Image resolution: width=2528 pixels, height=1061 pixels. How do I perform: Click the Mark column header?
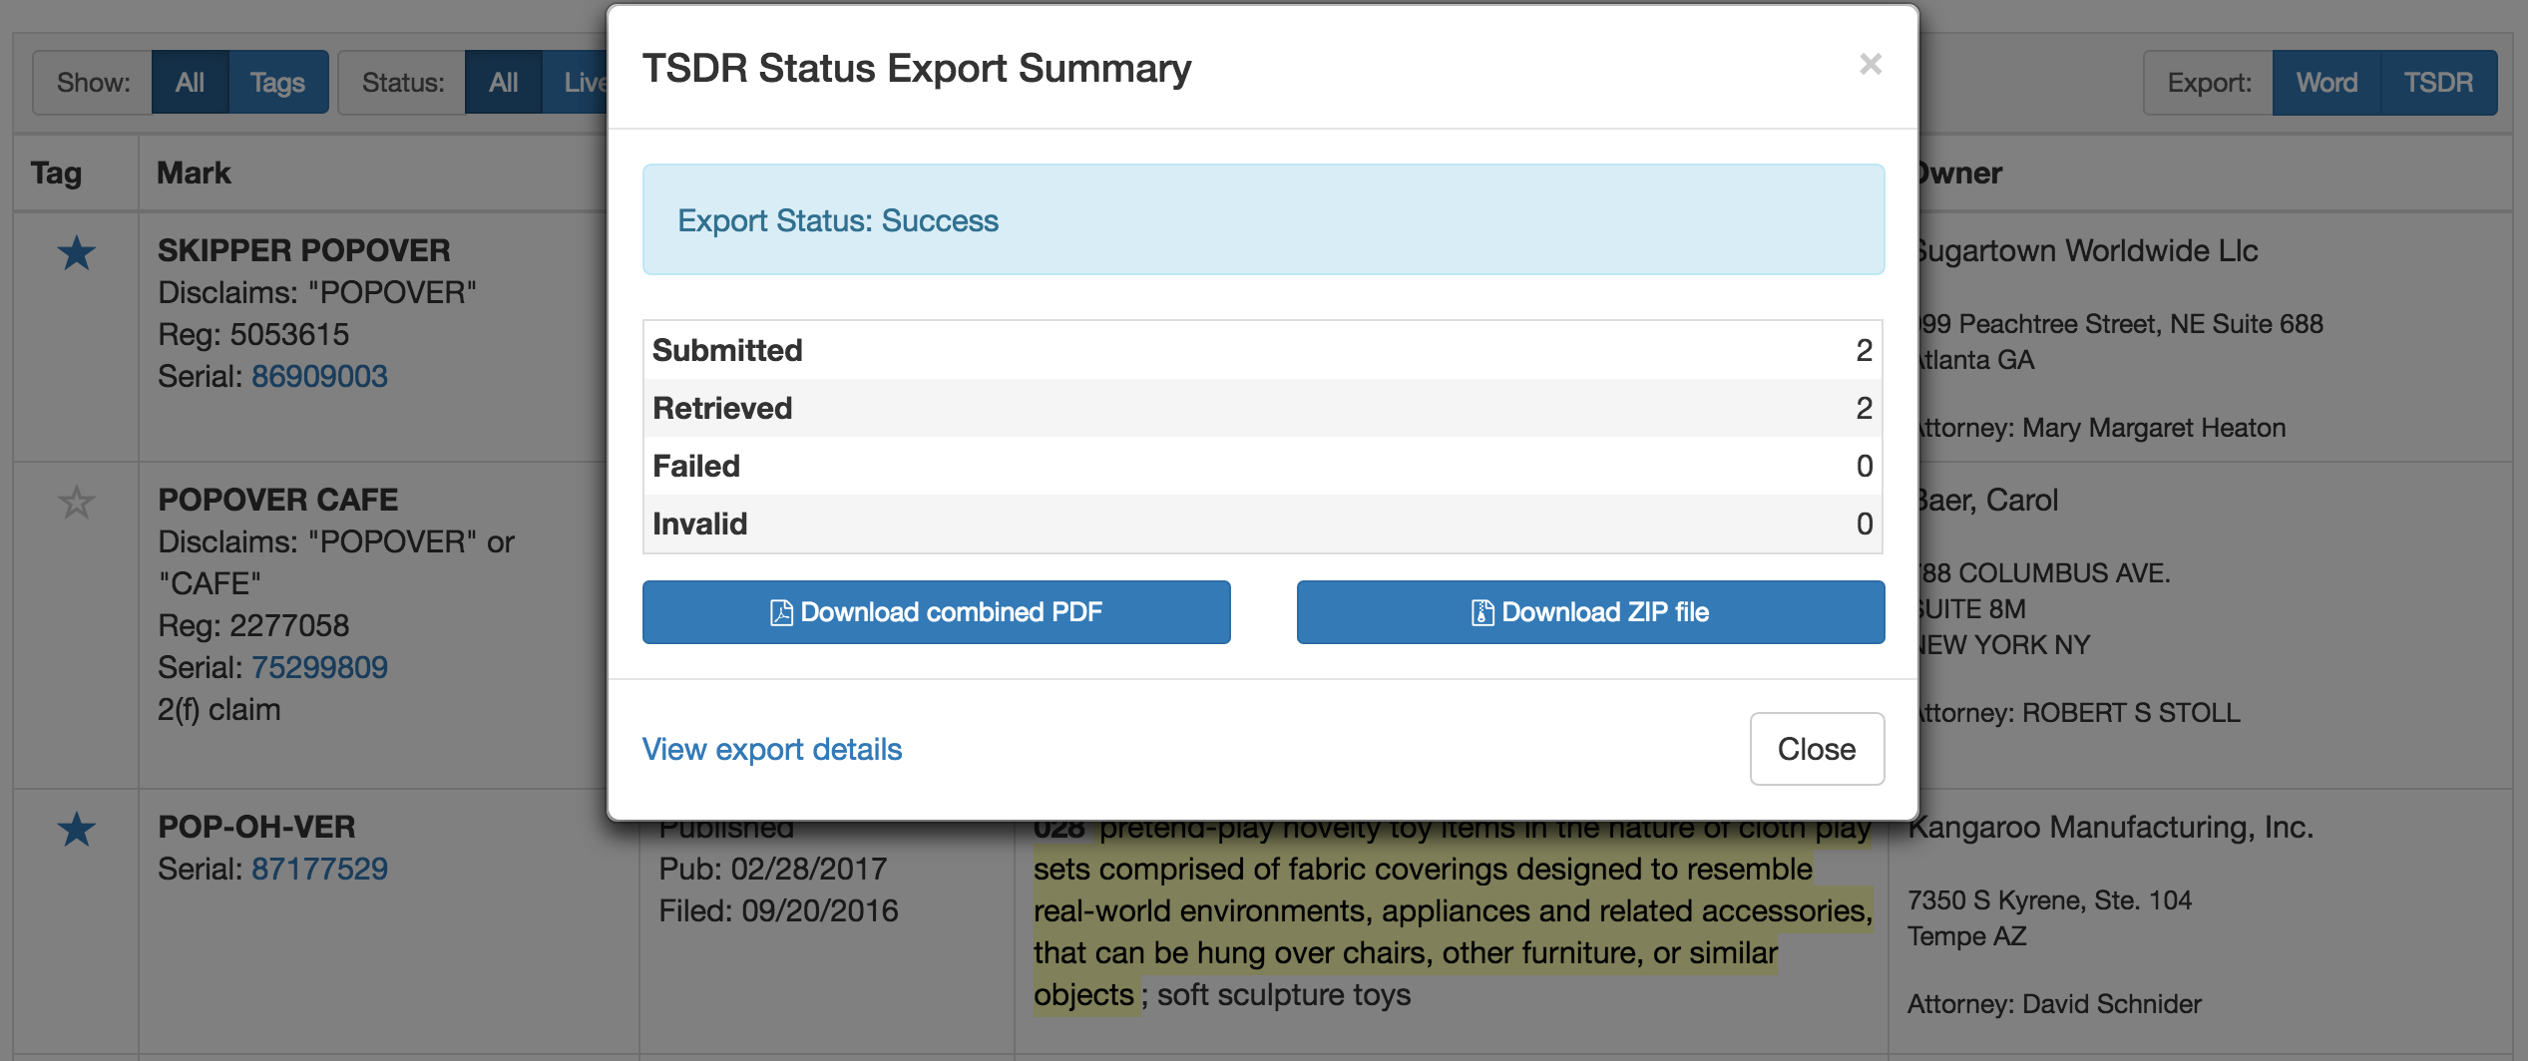(x=194, y=174)
